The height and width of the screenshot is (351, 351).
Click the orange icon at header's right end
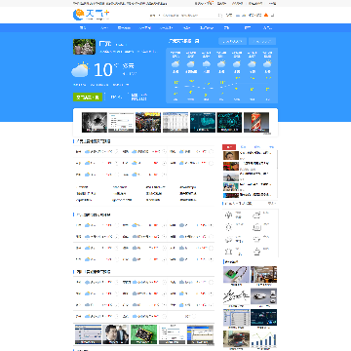click(266, 15)
